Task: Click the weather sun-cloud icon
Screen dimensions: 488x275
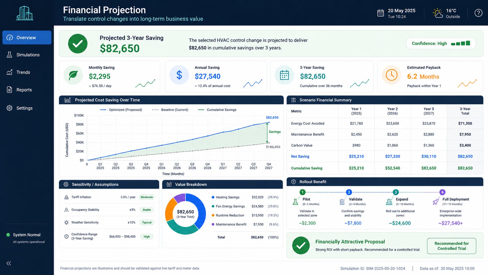Action: click(438, 13)
